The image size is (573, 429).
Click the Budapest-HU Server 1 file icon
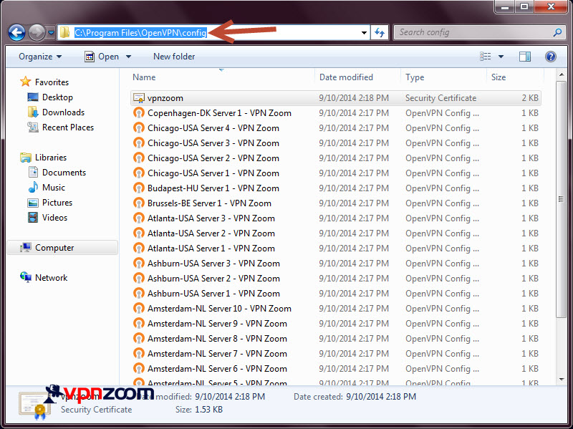(138, 188)
